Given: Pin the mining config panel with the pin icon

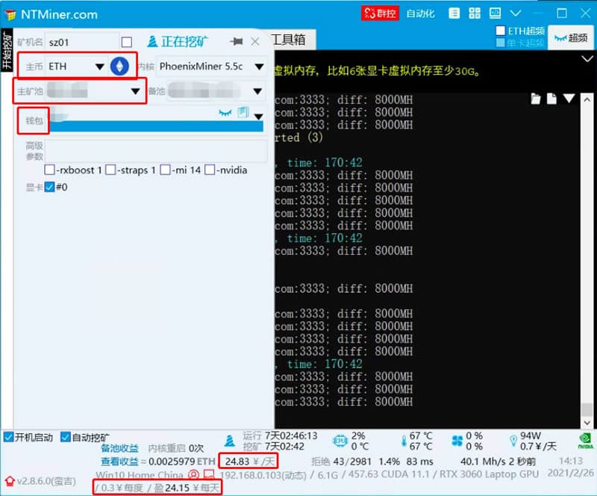Looking at the screenshot, I should tap(236, 40).
